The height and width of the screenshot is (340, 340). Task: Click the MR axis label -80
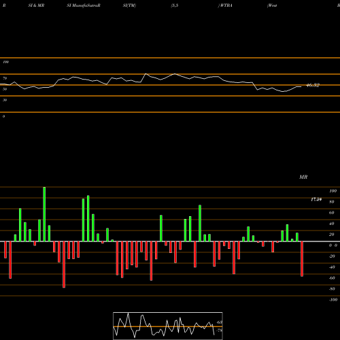coord(332,289)
